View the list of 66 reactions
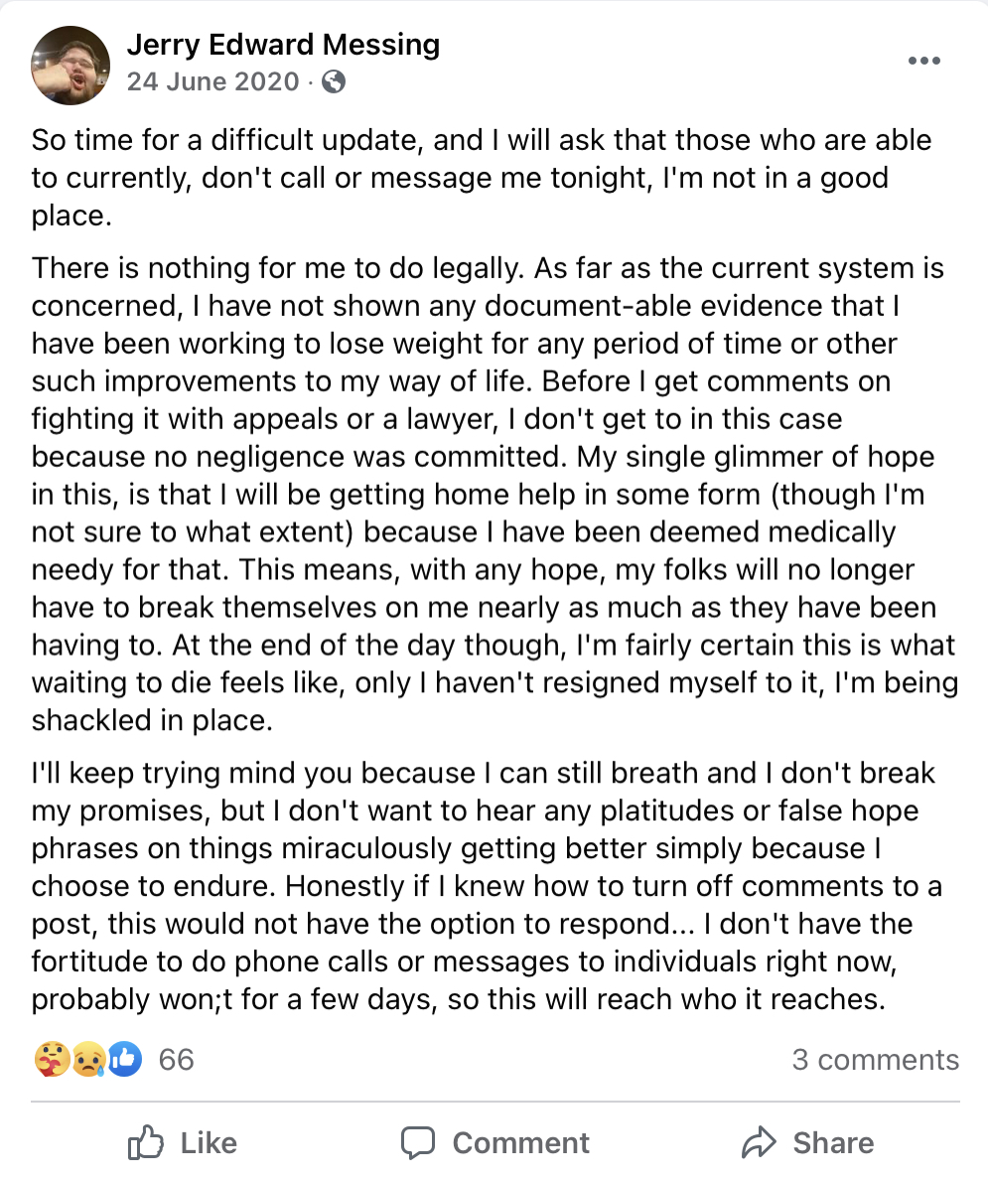This screenshot has height=1181, width=988. tap(176, 1060)
